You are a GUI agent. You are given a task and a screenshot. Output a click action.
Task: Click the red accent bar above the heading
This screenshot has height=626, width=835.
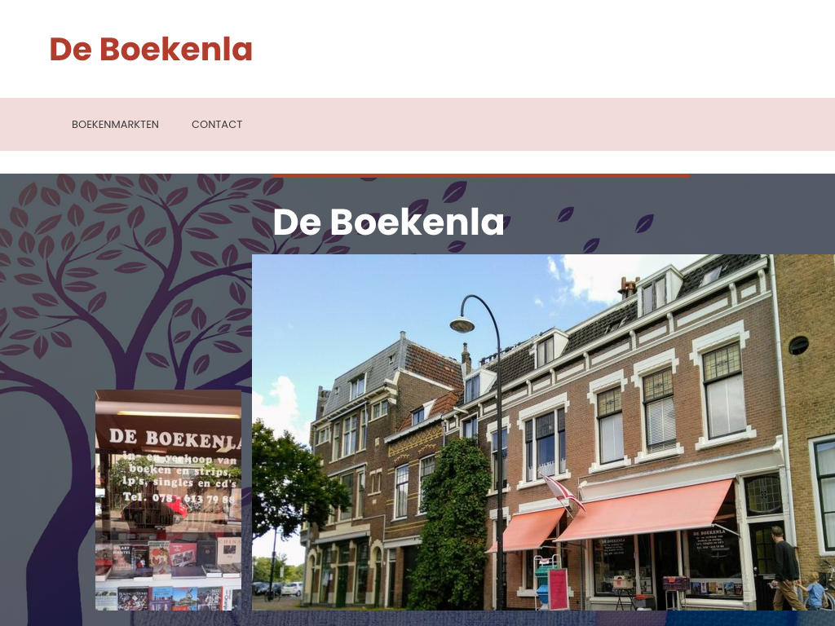(481, 175)
